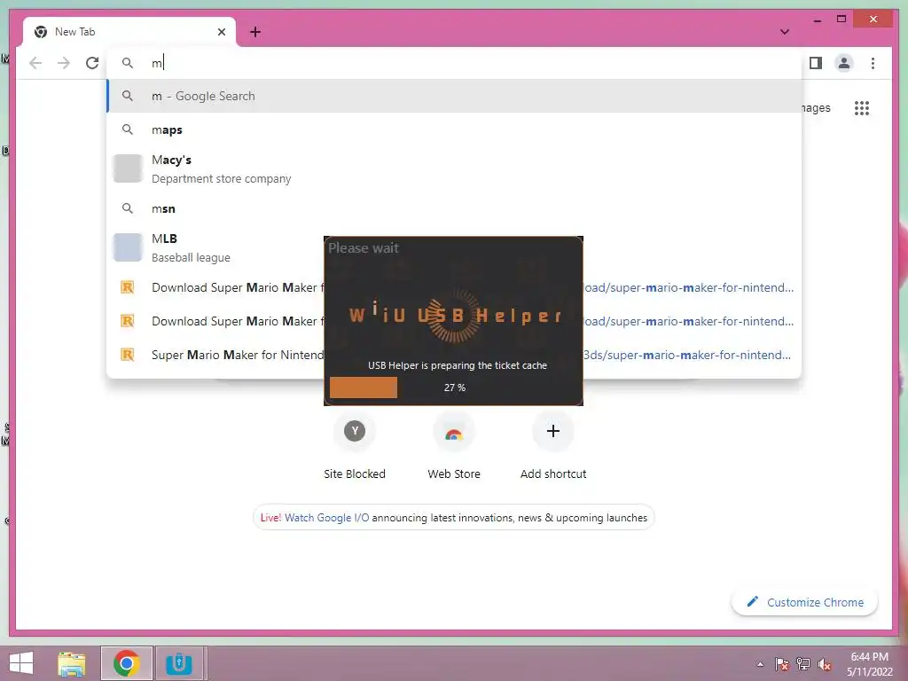Screen dimensions: 908x681
Task: Open the Google apps grid icon
Action: pos(862,108)
